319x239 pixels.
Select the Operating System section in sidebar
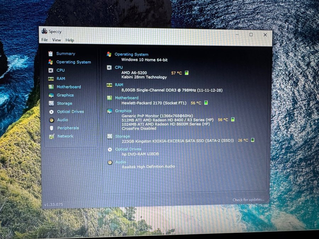pos(73,62)
